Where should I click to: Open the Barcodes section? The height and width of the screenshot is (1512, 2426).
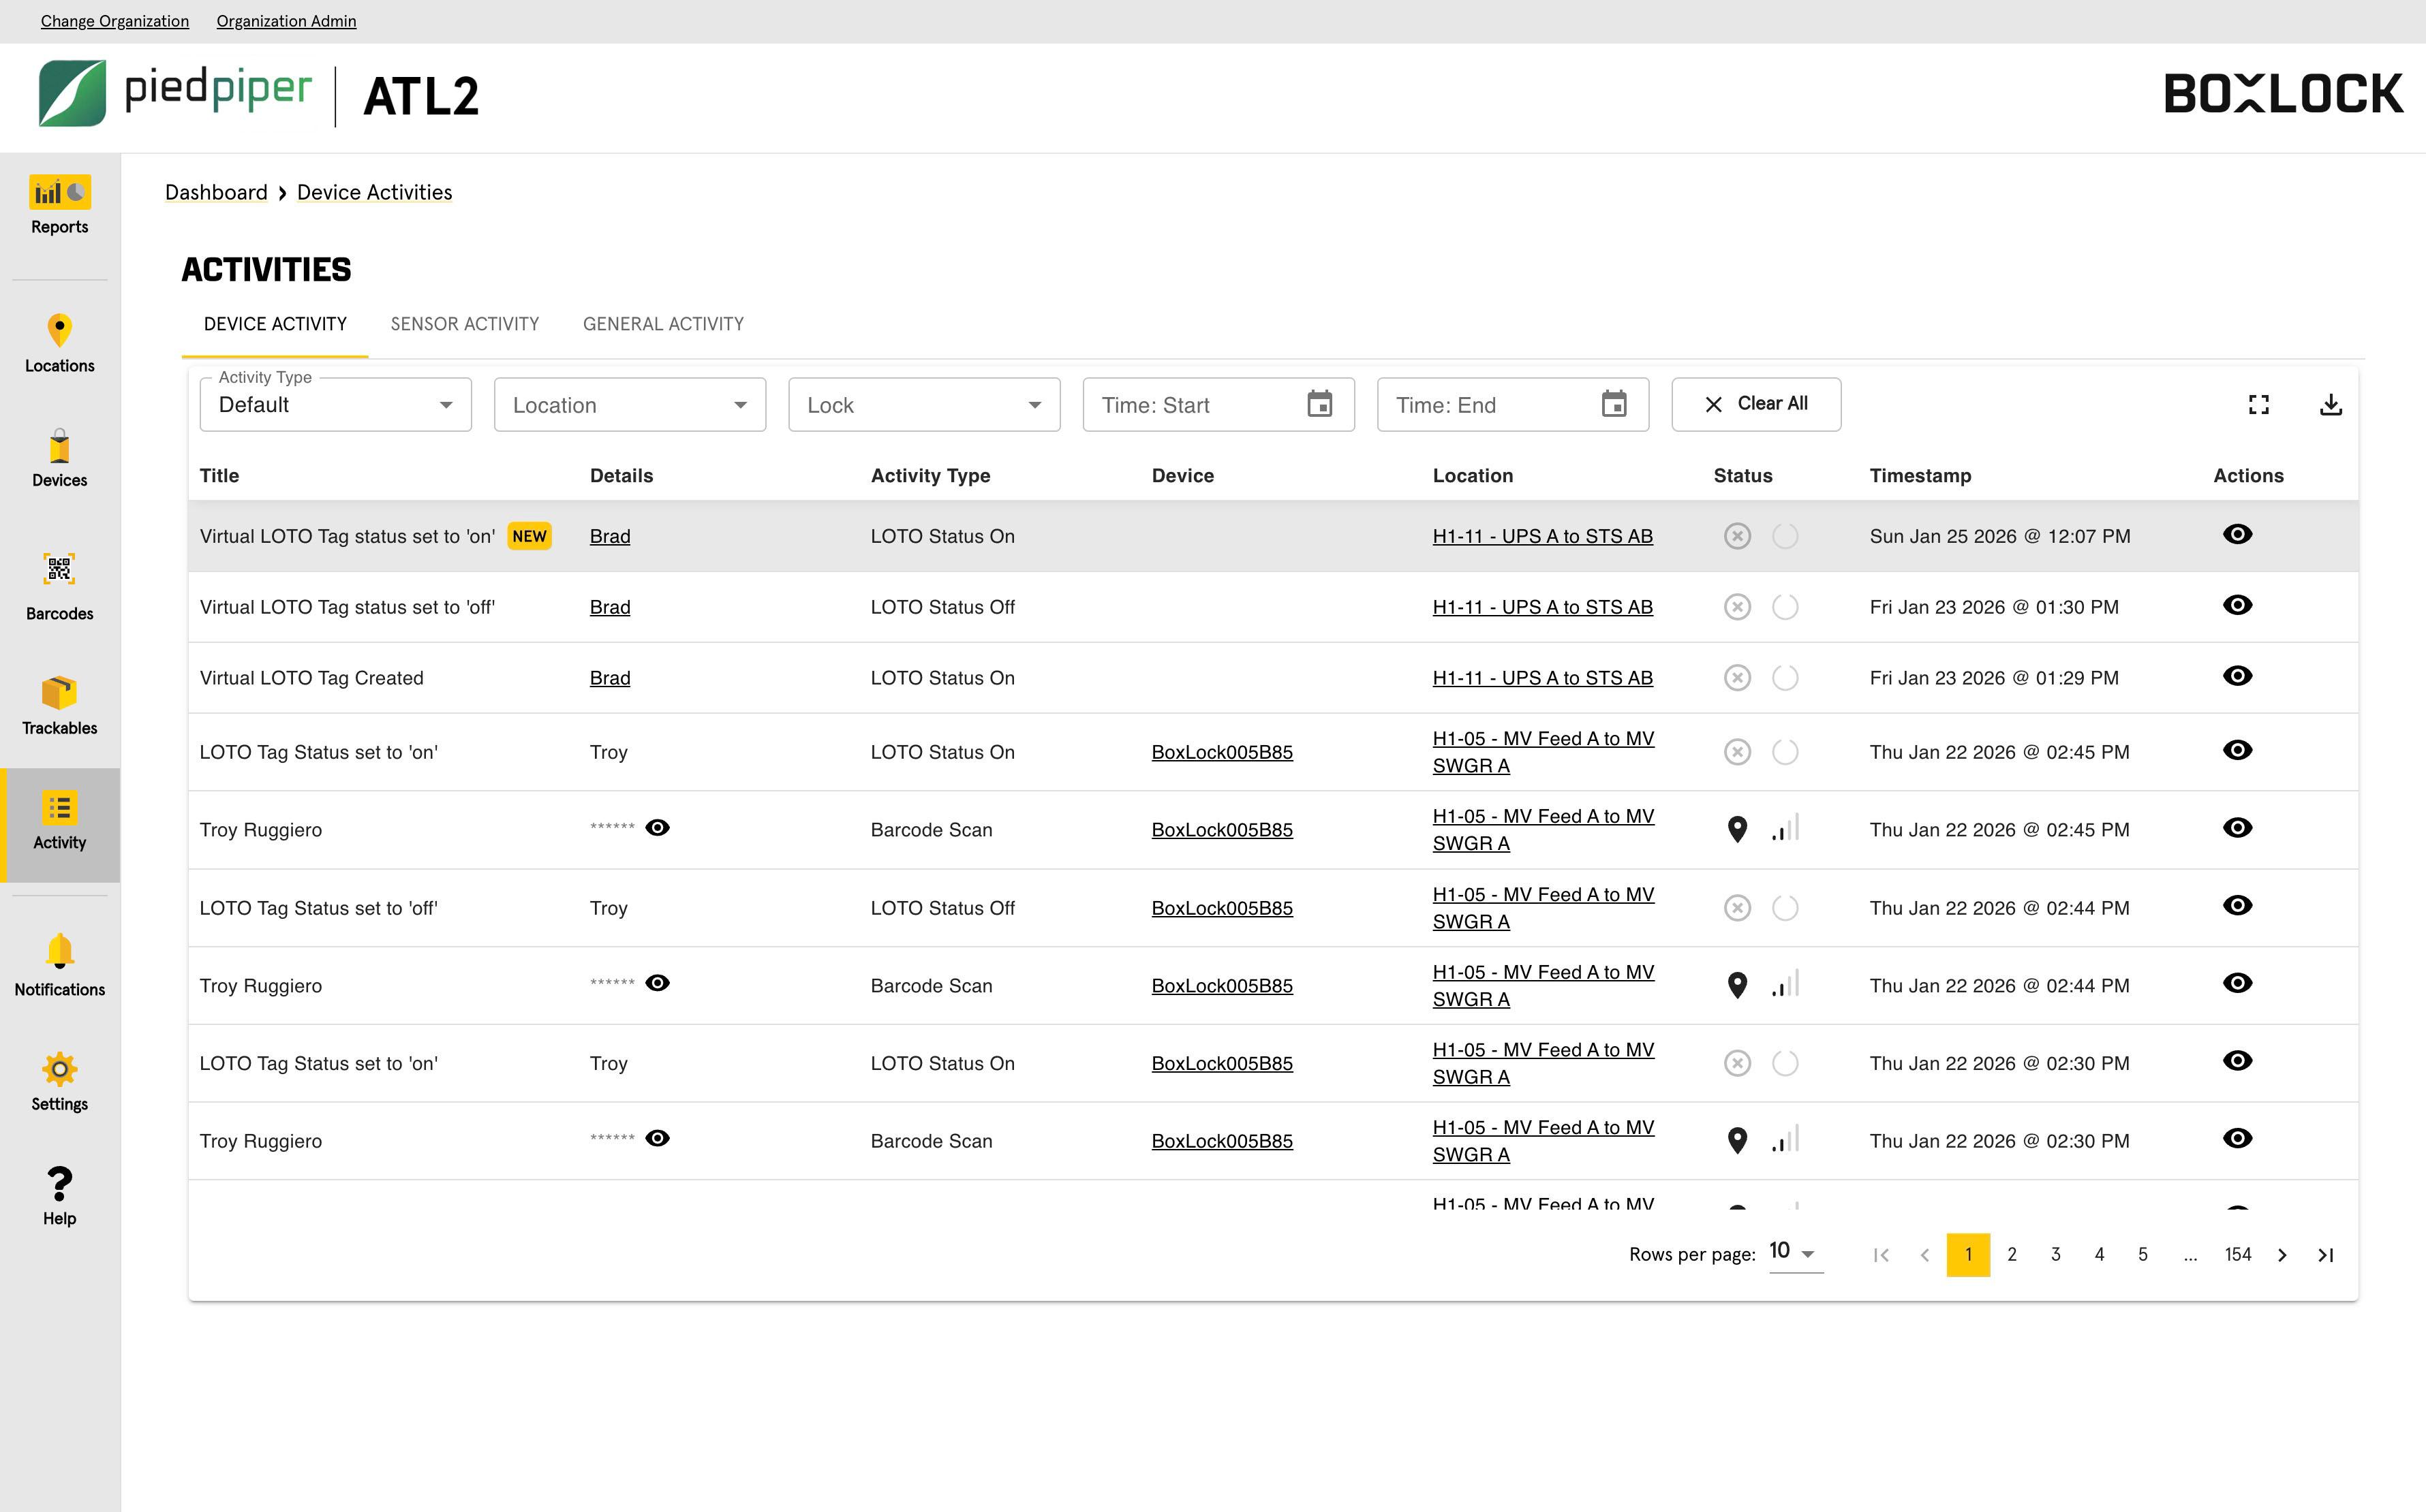[x=59, y=585]
